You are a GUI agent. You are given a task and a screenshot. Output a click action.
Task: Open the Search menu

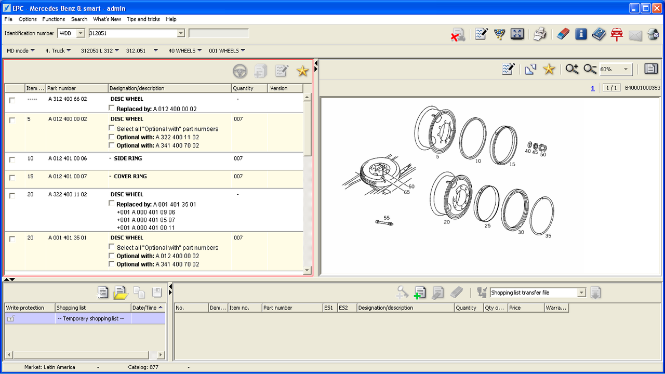pos(79,19)
